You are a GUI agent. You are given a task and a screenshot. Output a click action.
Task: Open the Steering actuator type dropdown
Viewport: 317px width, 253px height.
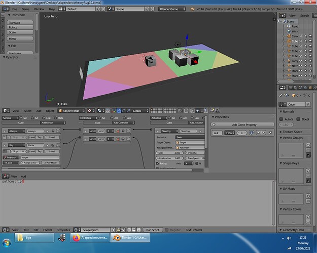pos(169,131)
